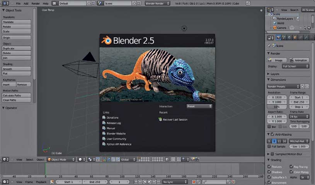The image size is (315, 185).
Task: Click the auto-keying red record button
Action: (194, 182)
